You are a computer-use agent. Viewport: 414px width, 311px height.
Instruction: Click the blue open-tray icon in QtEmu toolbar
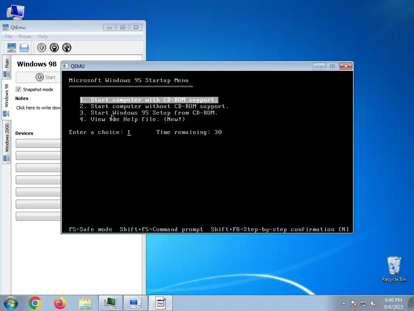click(24, 48)
